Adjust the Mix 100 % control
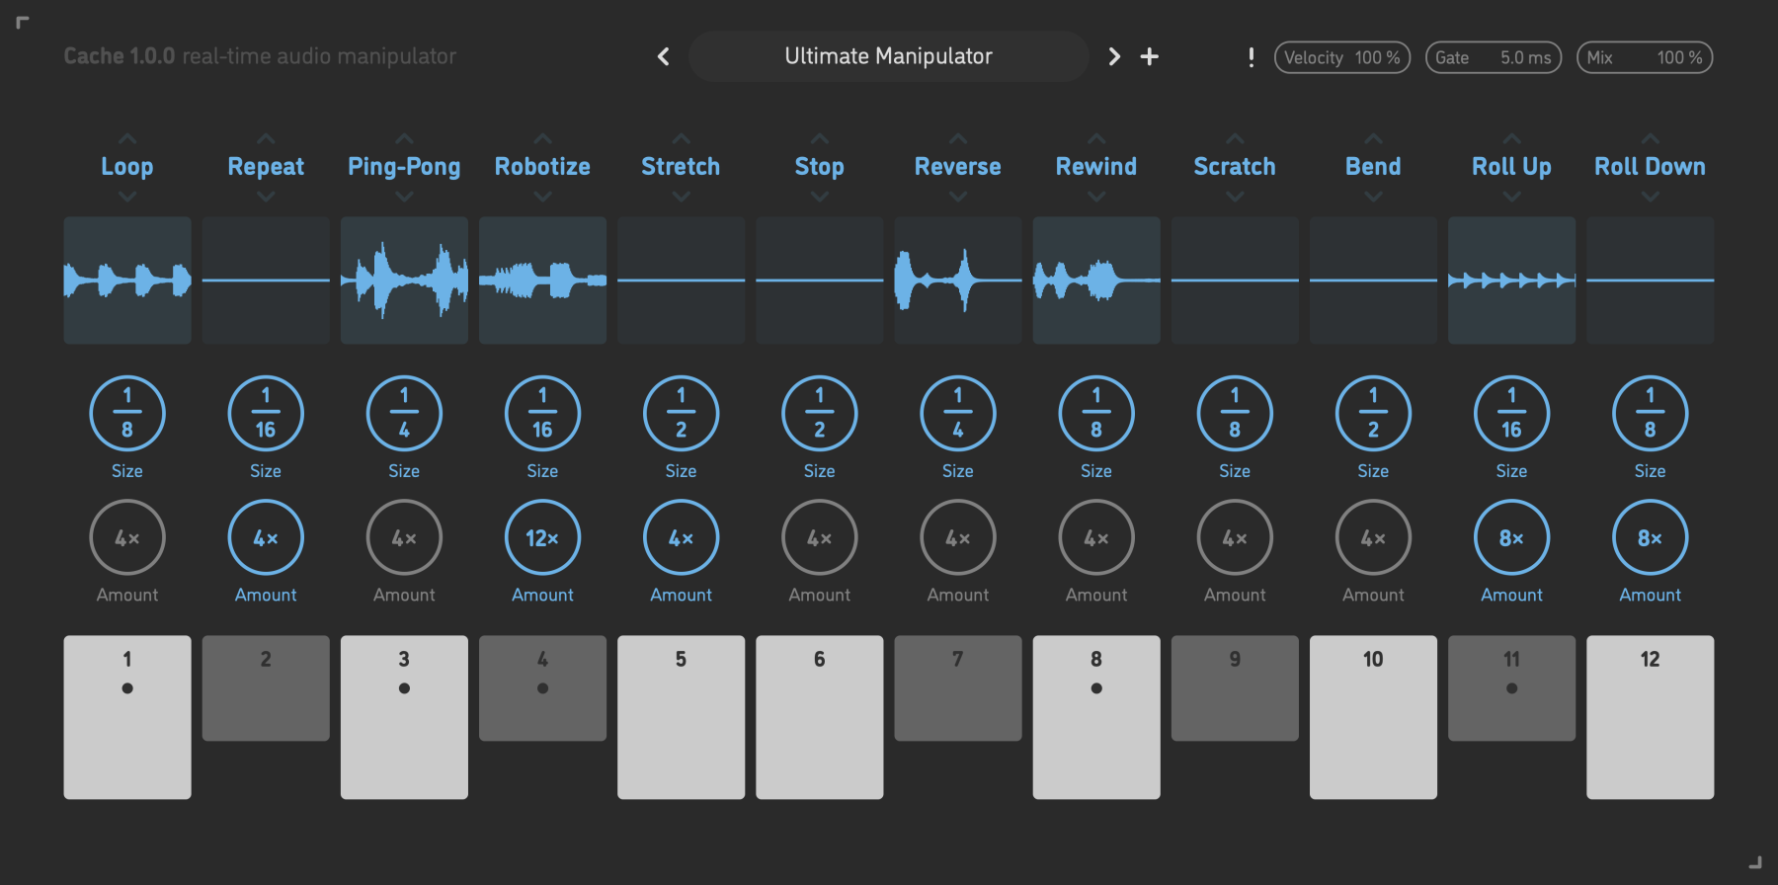 (1644, 57)
